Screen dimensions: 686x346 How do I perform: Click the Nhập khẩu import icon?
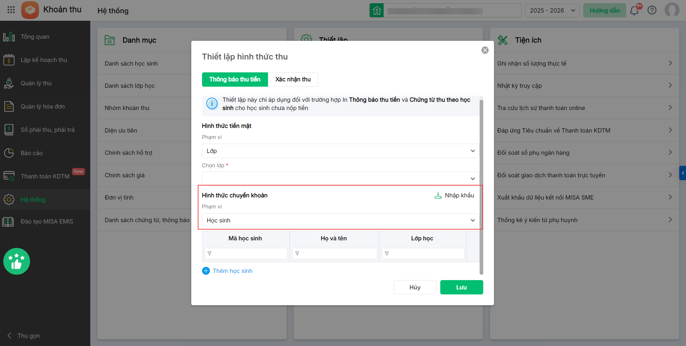[x=438, y=196]
